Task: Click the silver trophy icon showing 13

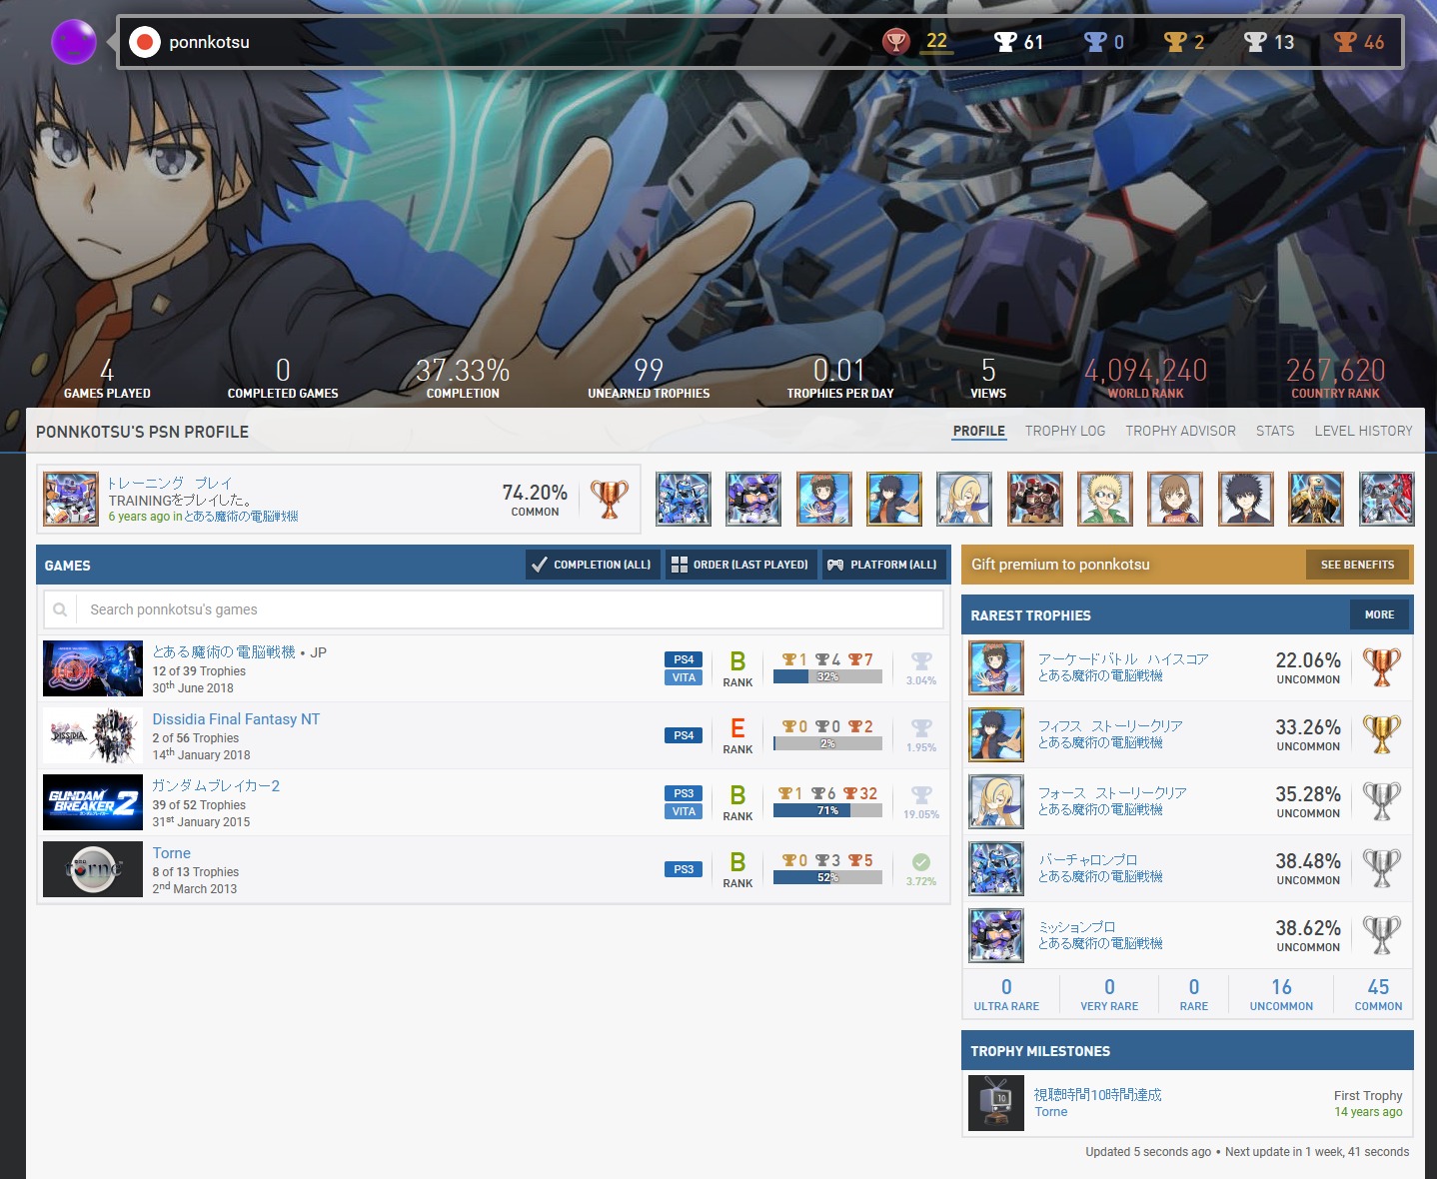Action: [x=1255, y=42]
